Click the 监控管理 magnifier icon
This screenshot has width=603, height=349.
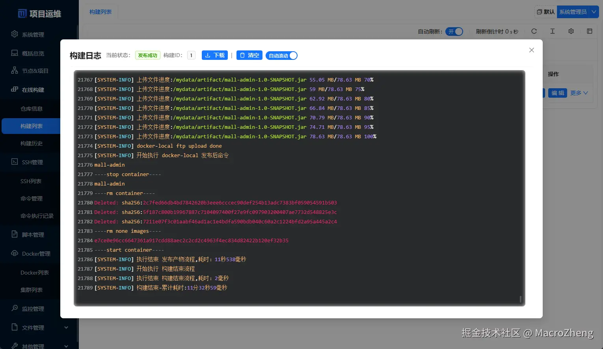[15, 308]
